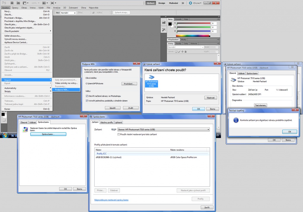Open Upřesnit tab in Správa barev
303x212 pixels.
pos(118,122)
